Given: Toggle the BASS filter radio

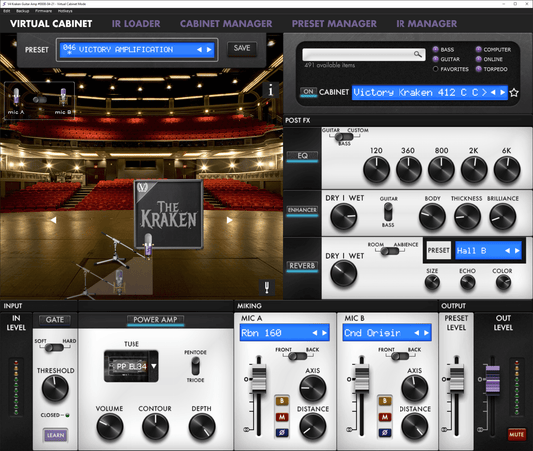Looking at the screenshot, I should click(435, 49).
